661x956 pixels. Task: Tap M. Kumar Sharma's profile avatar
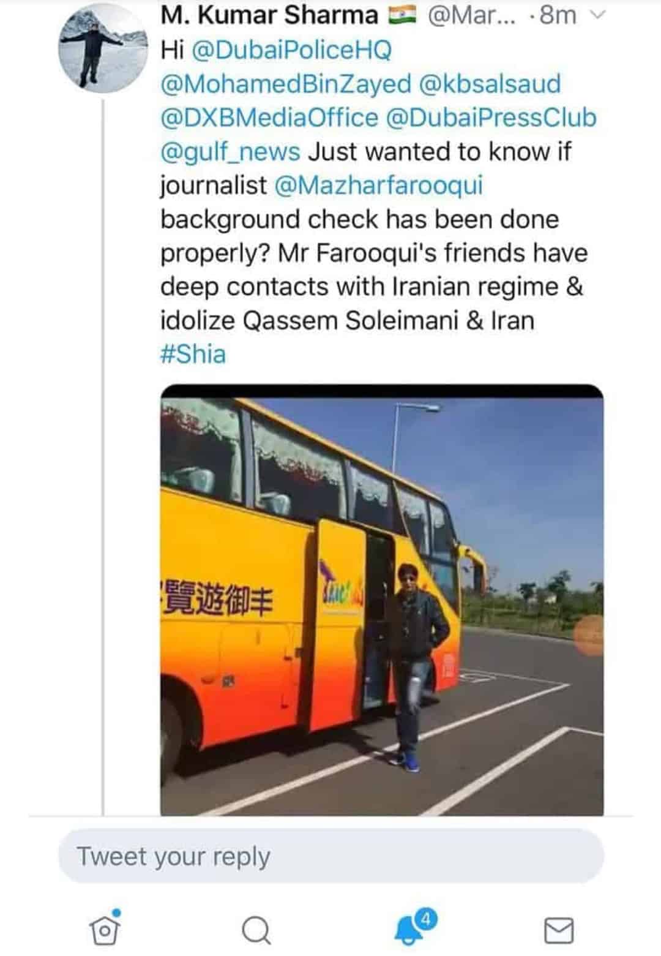click(x=104, y=48)
